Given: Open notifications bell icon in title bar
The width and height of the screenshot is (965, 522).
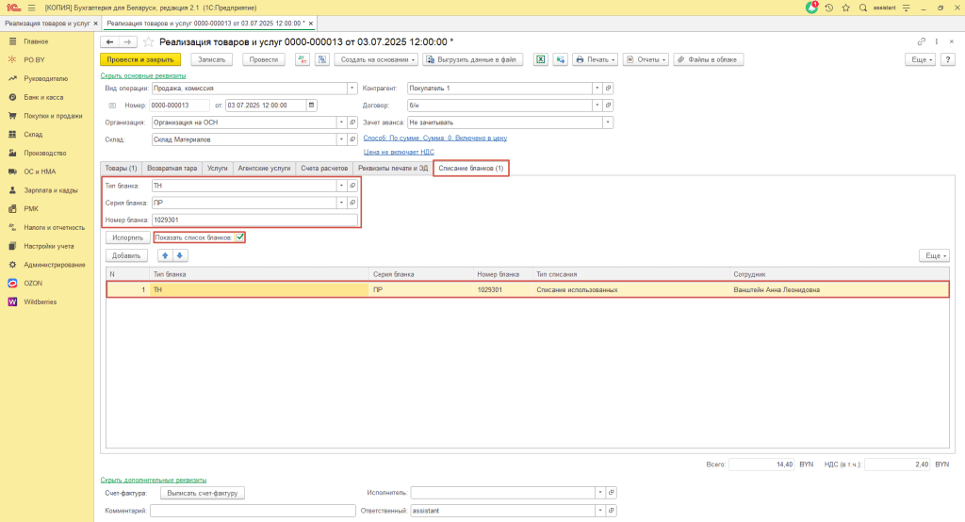Looking at the screenshot, I should 811,8.
